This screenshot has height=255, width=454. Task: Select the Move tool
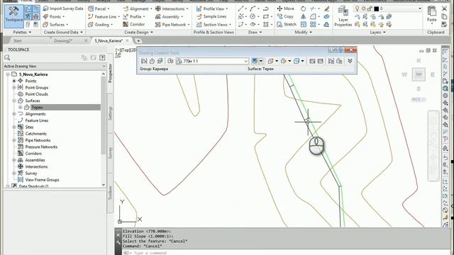[x=285, y=8]
